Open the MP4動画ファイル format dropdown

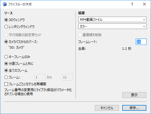[112, 19]
